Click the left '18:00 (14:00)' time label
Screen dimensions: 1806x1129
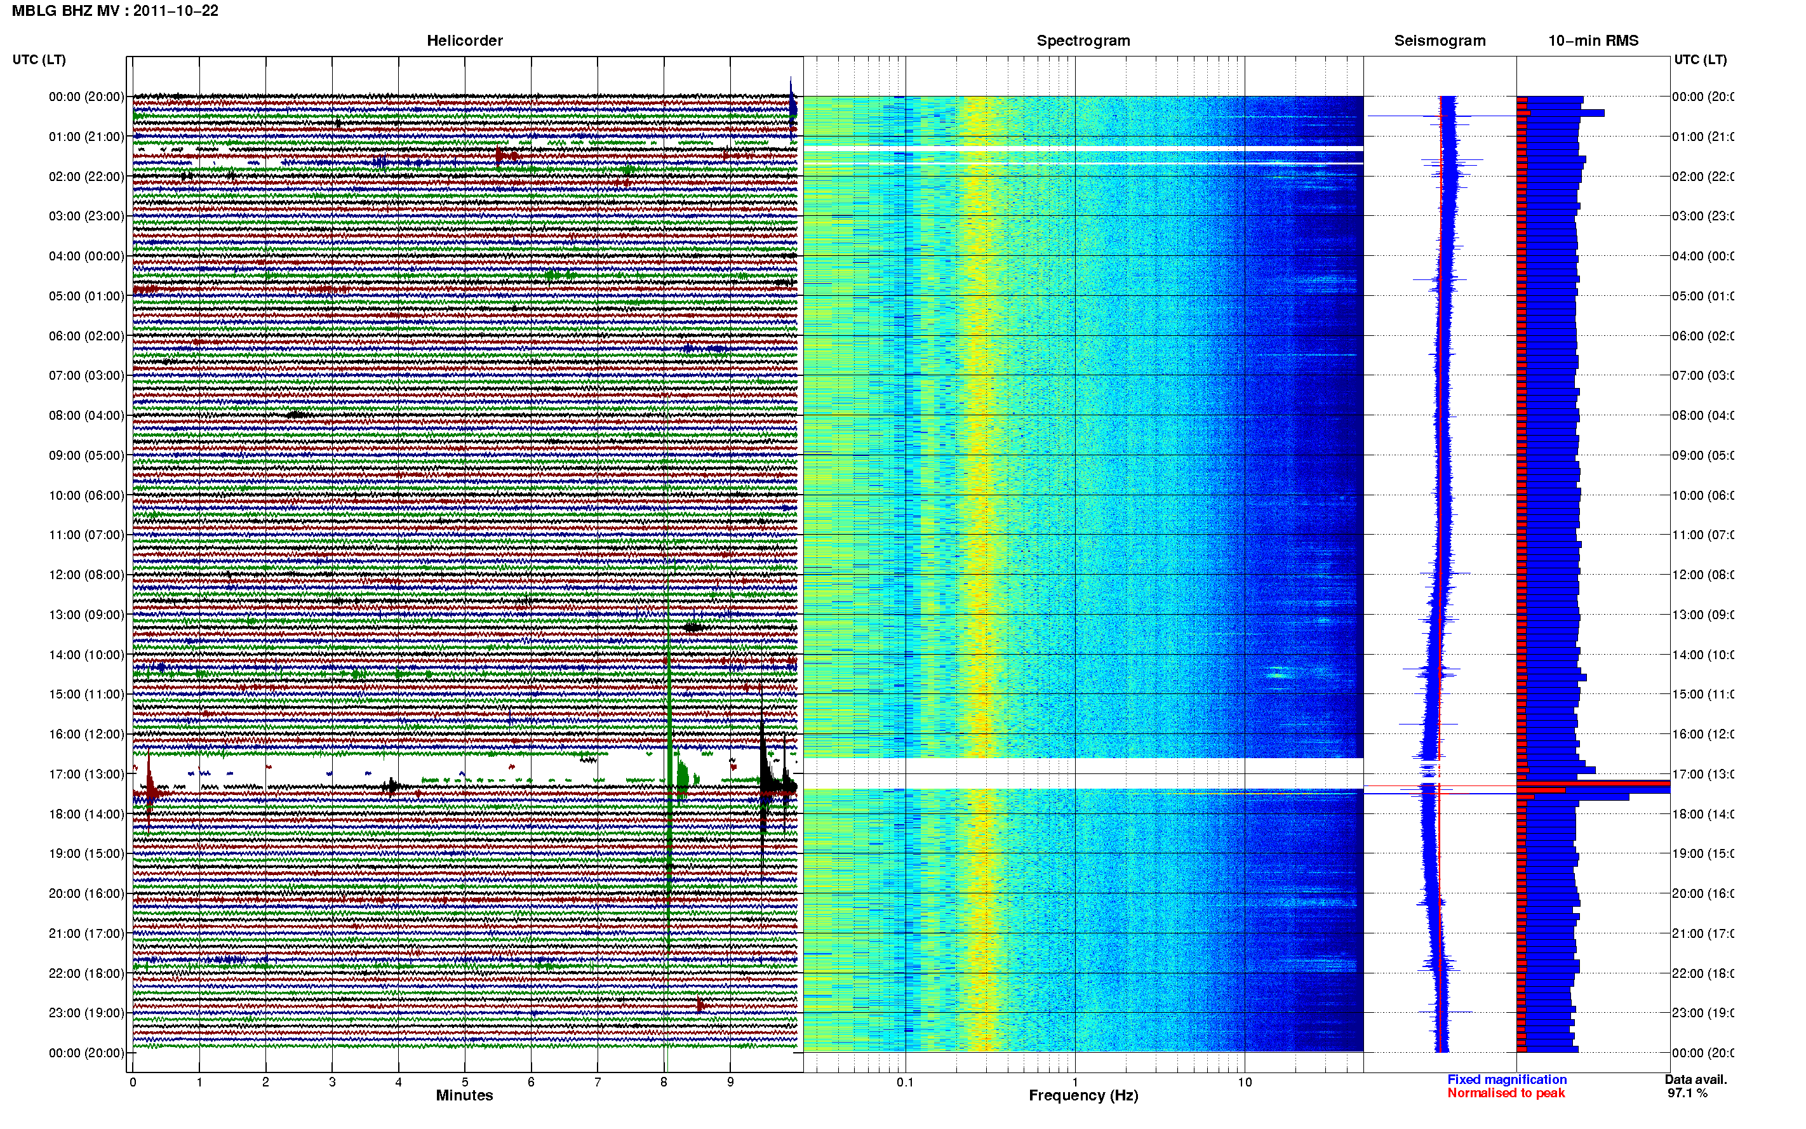(86, 815)
